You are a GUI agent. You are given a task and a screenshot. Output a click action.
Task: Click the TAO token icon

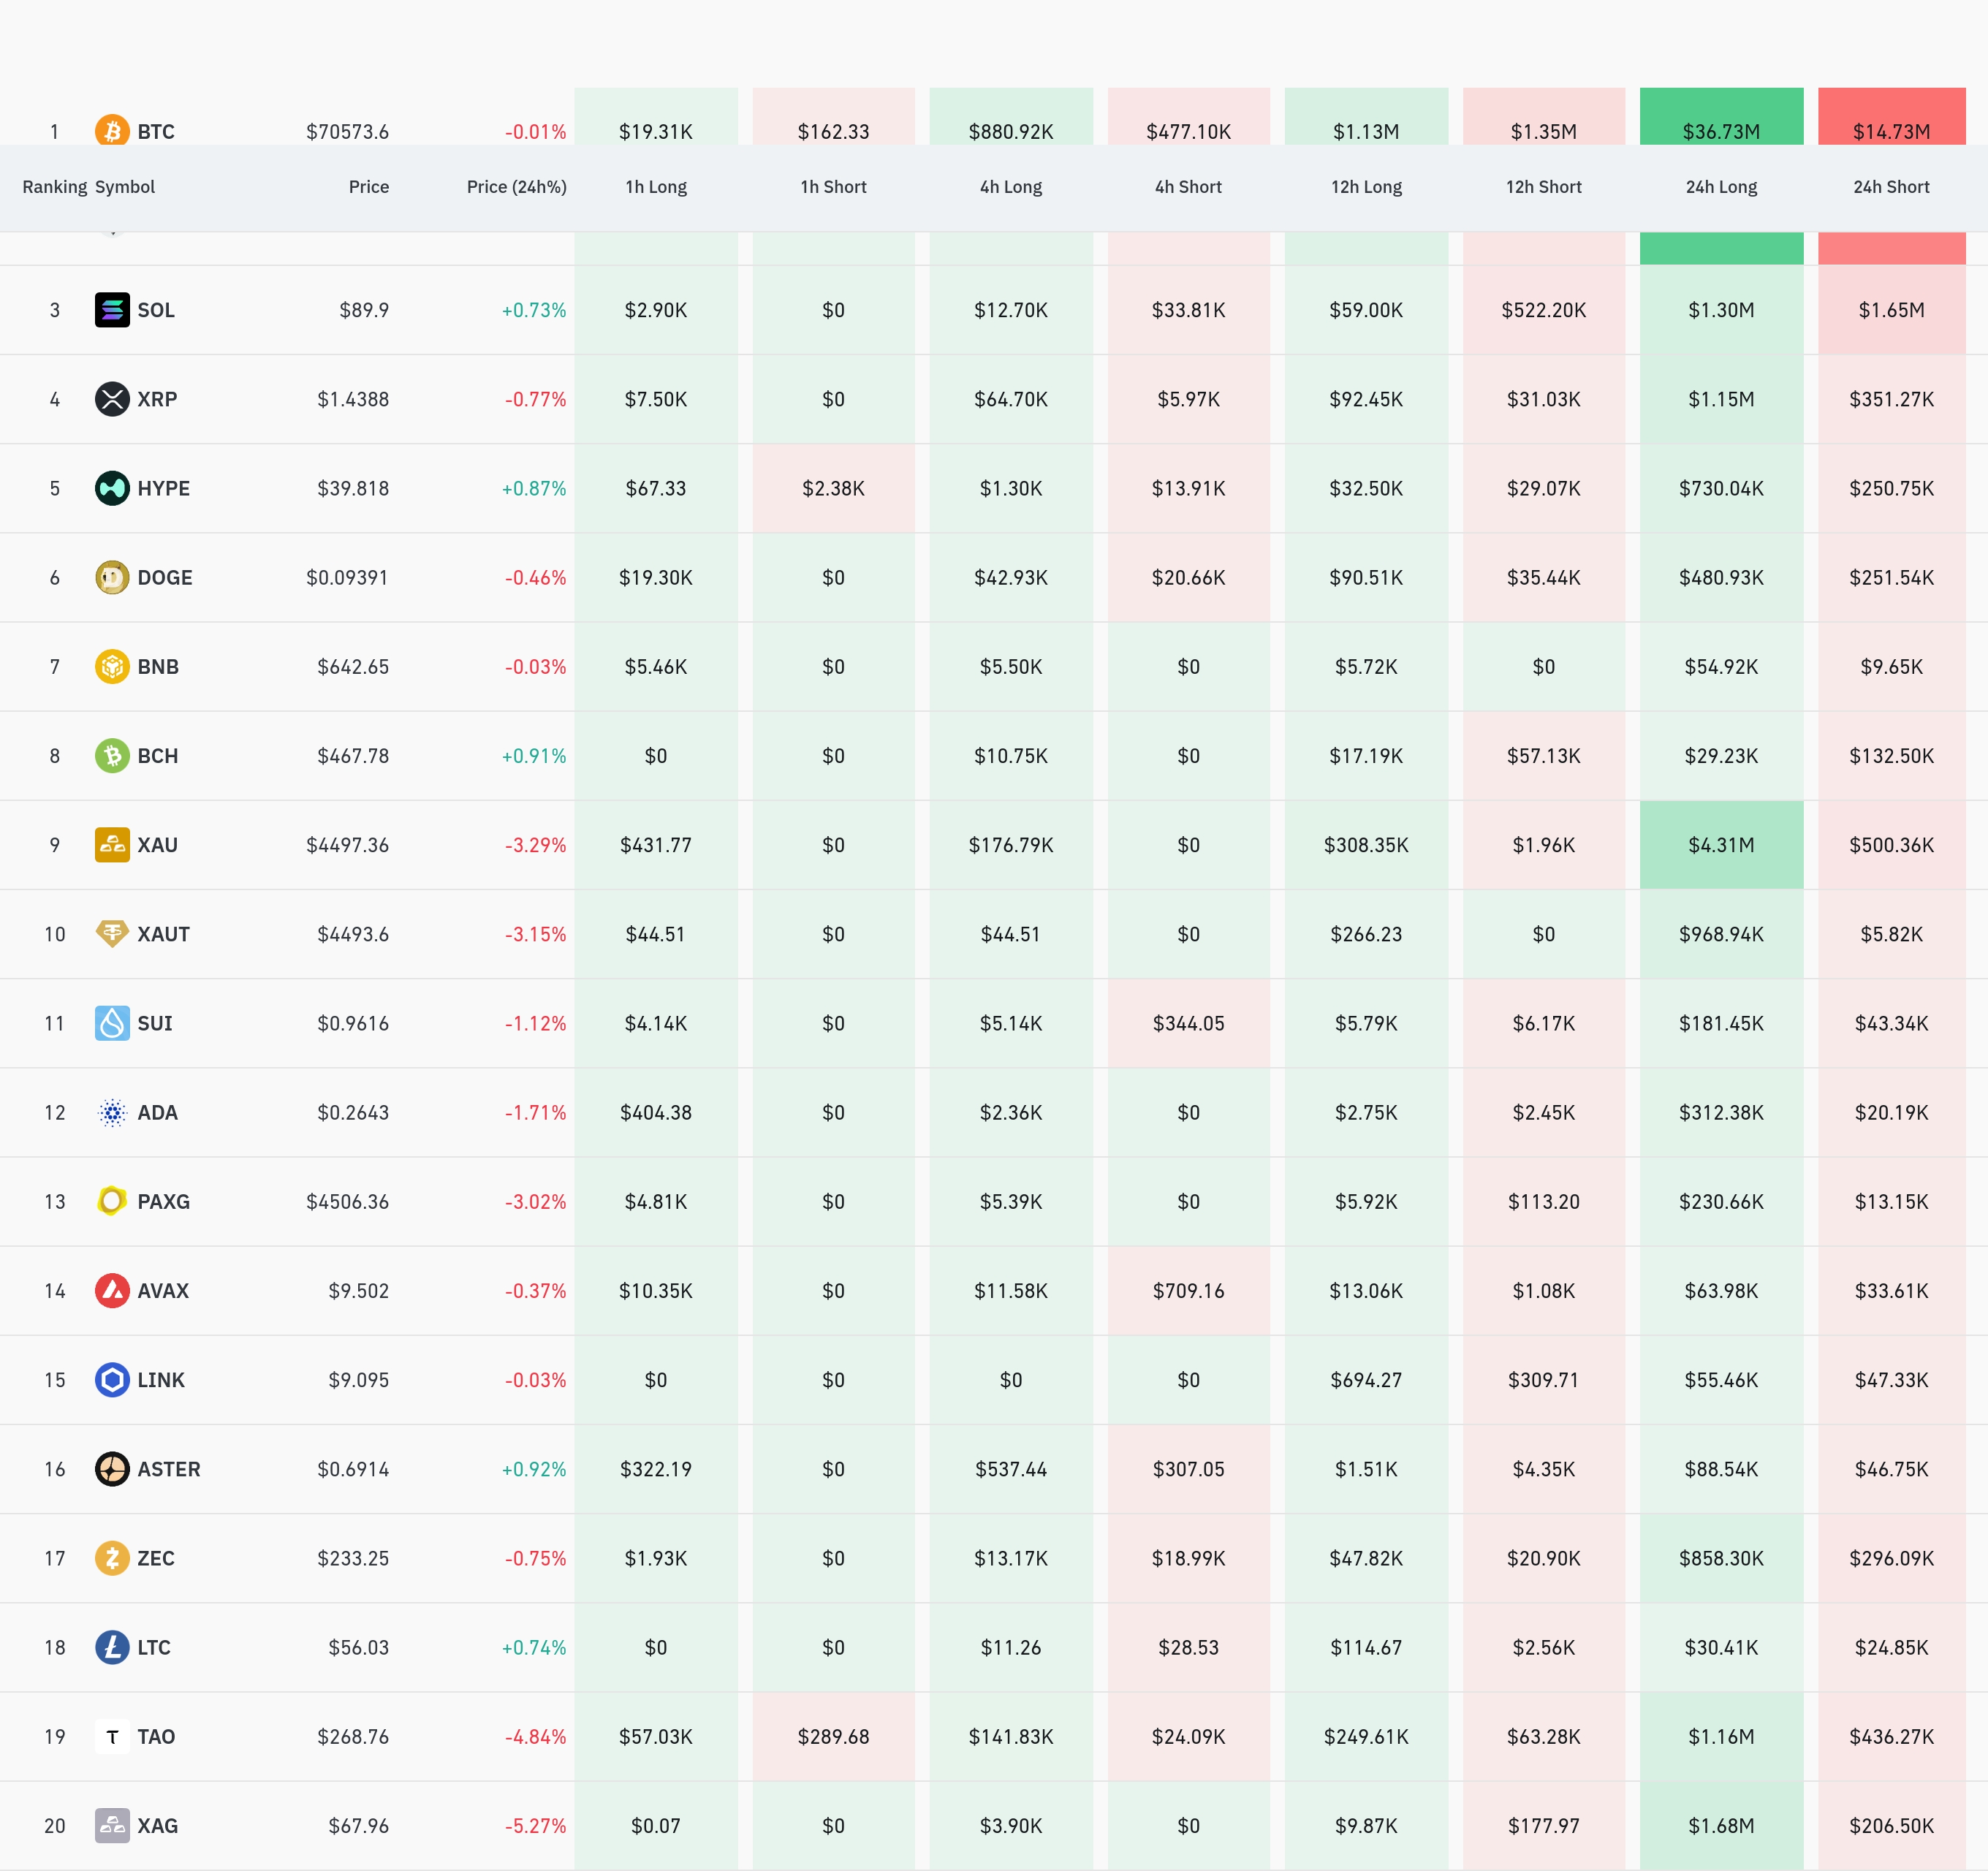point(112,1737)
